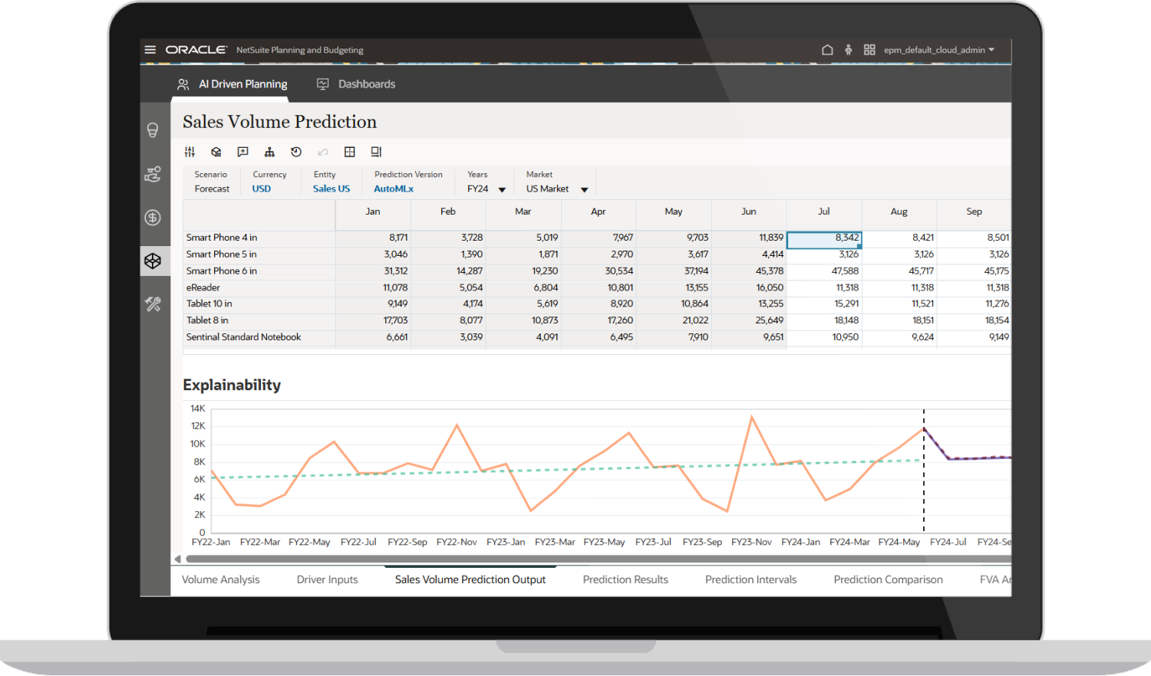
Task: Open the wrench tools sidebar icon
Action: (153, 304)
